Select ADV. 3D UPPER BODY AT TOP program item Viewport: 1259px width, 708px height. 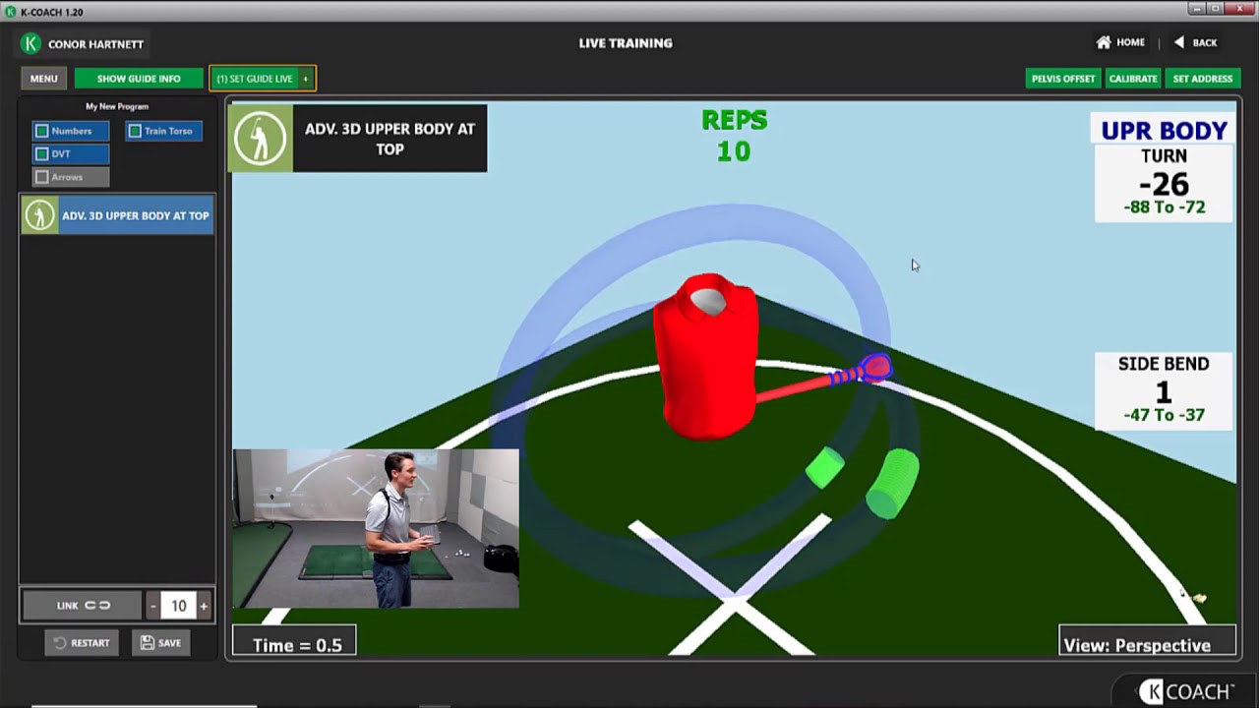point(117,215)
